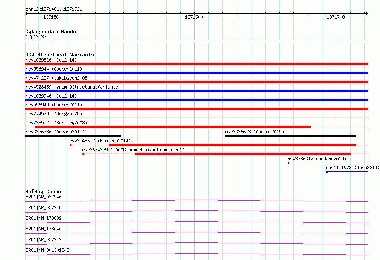The width and height of the screenshot is (380, 260).
Task: Click small red marker at esv3548617 start
Action: click(x=70, y=145)
